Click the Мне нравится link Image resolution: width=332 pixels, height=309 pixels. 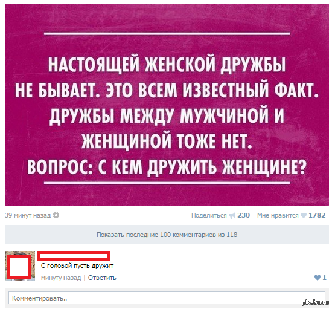click(x=278, y=215)
